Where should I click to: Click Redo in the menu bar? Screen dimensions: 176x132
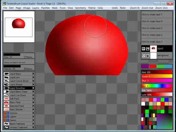123,8
